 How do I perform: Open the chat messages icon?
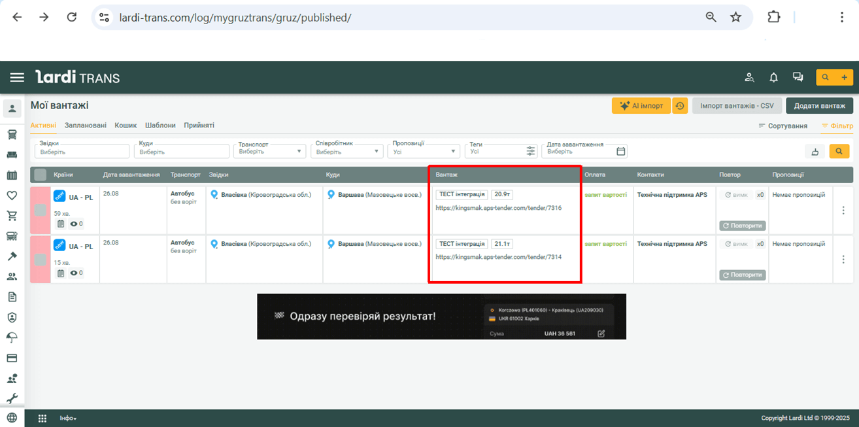(x=798, y=77)
